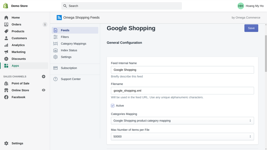Click the Index Status icon
Viewport: 267px width, 150px height.
pos(56,50)
